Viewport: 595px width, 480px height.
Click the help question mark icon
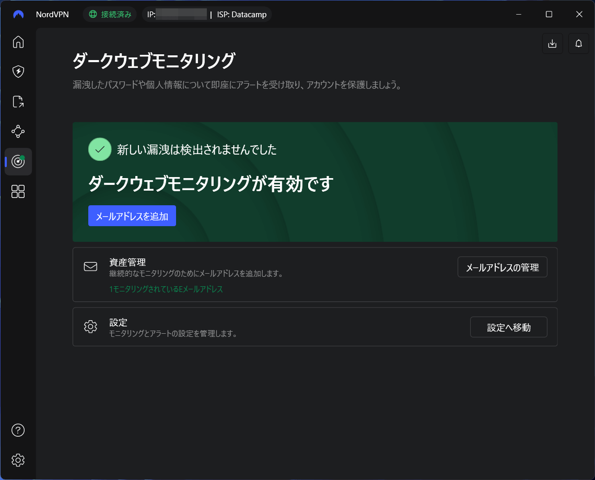(x=18, y=430)
